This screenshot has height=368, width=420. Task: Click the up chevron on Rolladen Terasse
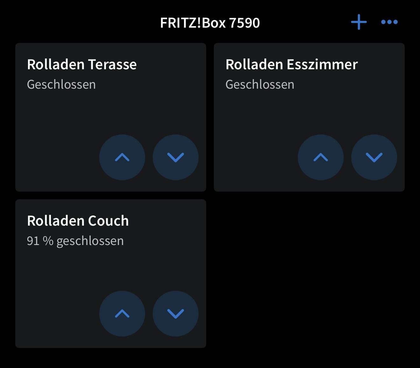[x=122, y=157]
